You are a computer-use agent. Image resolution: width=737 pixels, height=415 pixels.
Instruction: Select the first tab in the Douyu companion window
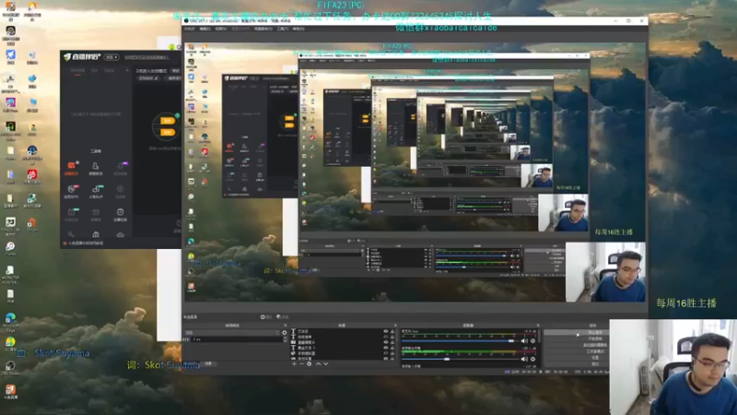(x=78, y=71)
